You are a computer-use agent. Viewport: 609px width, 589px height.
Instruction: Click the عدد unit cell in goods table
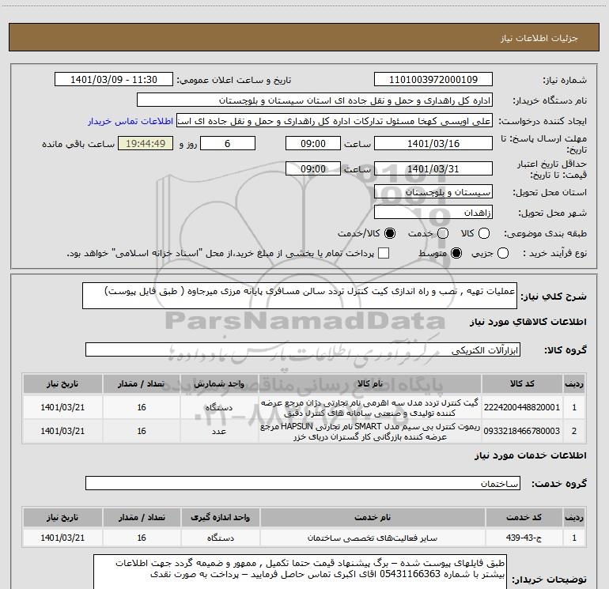219,432
